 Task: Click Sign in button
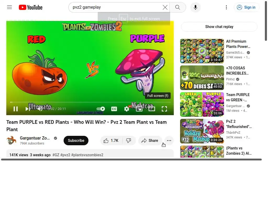246,7
